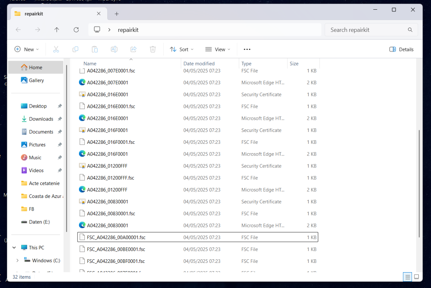Click the Share icon in toolbar
The image size is (431, 288).
pos(134,49)
